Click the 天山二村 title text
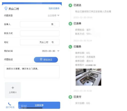 [x=14, y=9]
